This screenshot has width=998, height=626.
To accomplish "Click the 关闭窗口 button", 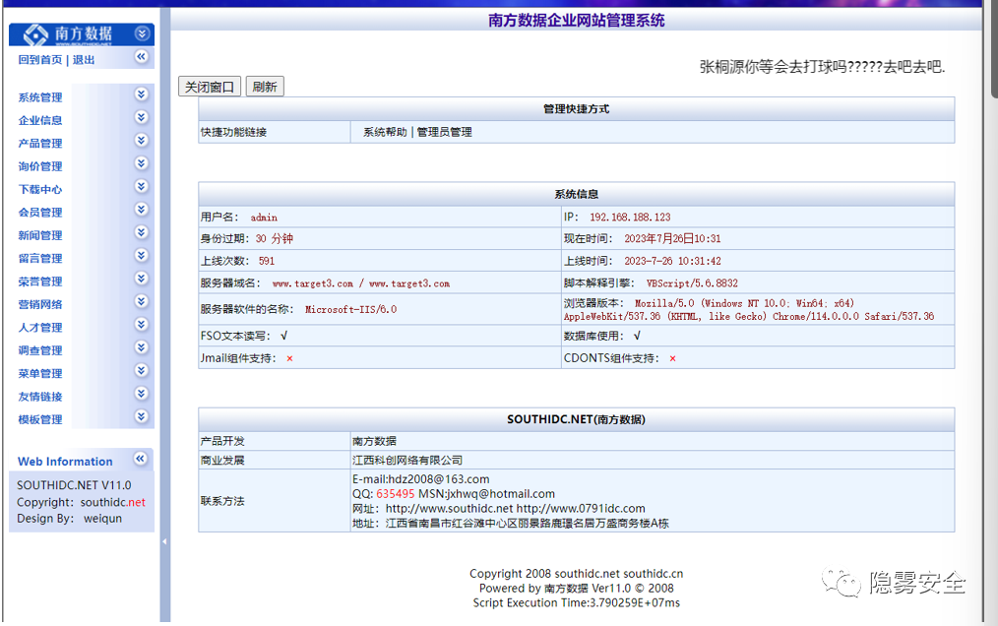I will 210,87.
